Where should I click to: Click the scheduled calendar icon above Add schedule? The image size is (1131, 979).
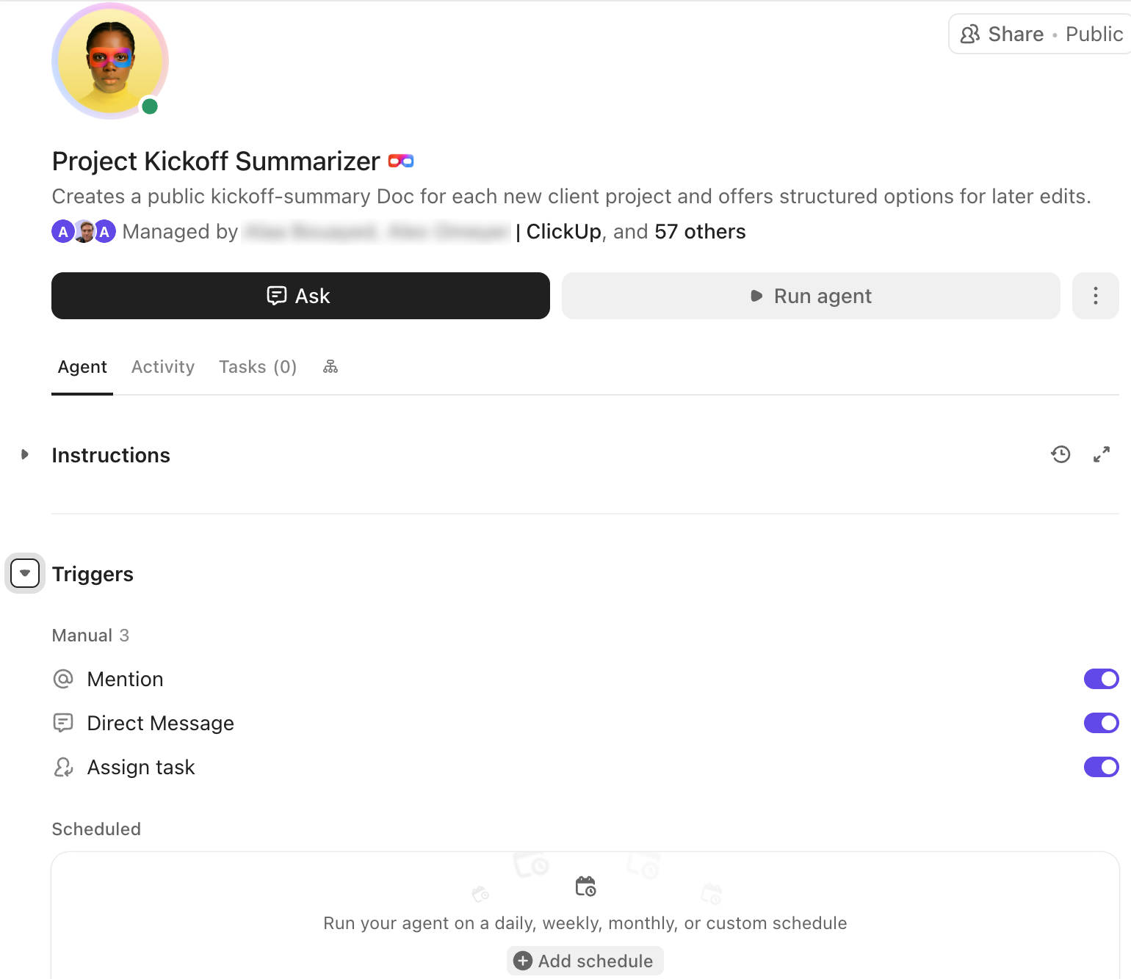(x=585, y=887)
